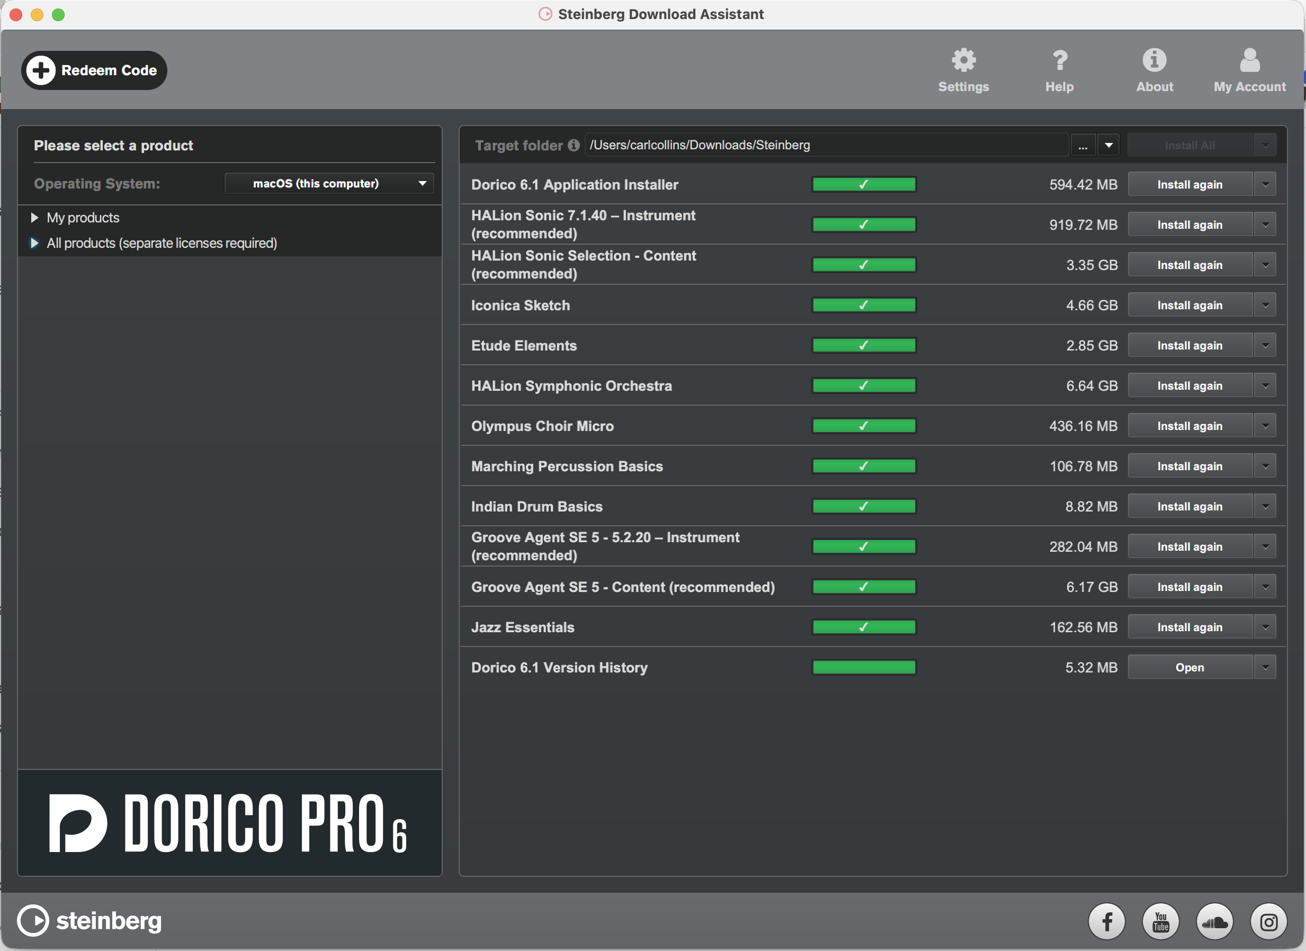Click the SoundCloud icon
1306x951 pixels.
tap(1214, 922)
